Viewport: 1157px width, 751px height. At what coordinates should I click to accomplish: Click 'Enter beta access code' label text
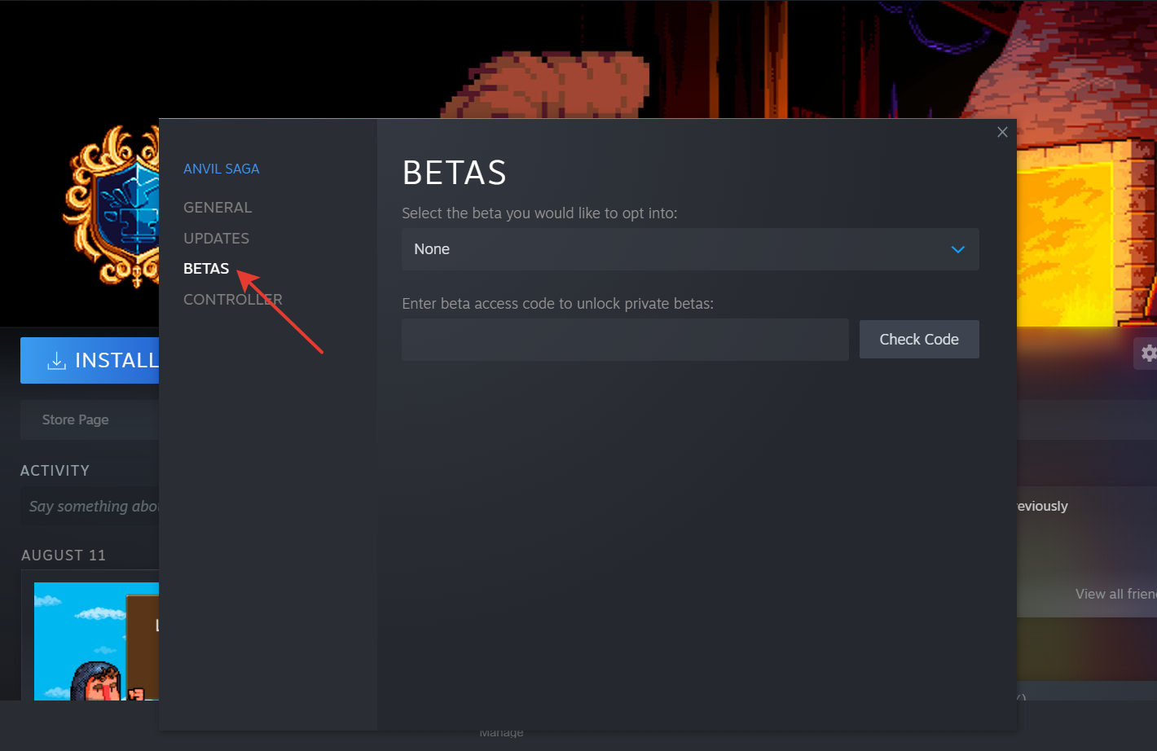tap(557, 304)
